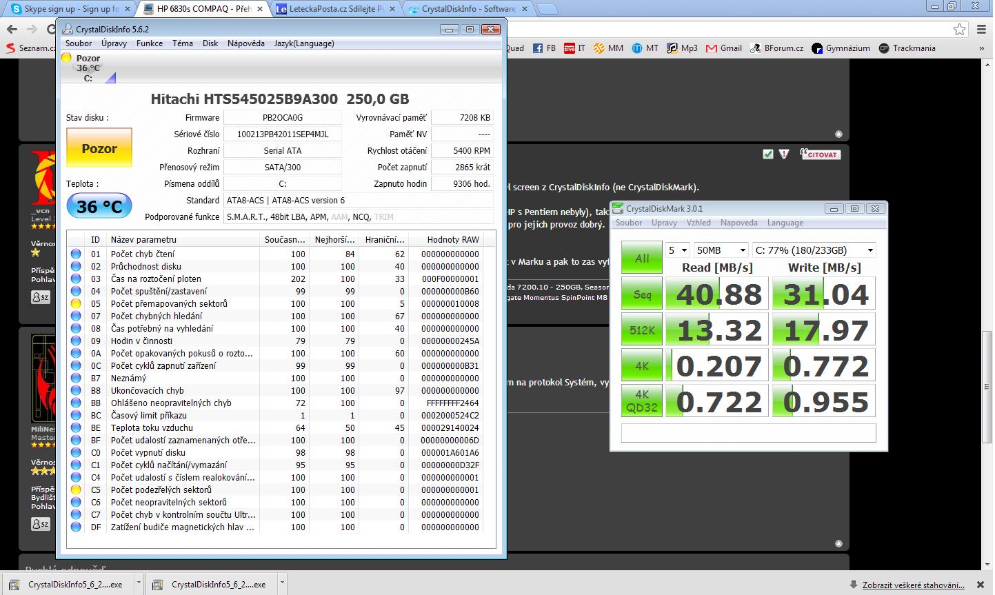This screenshot has height=595, width=995.
Task: Click the 4K test button in CrystalDiskMark
Action: (x=642, y=366)
